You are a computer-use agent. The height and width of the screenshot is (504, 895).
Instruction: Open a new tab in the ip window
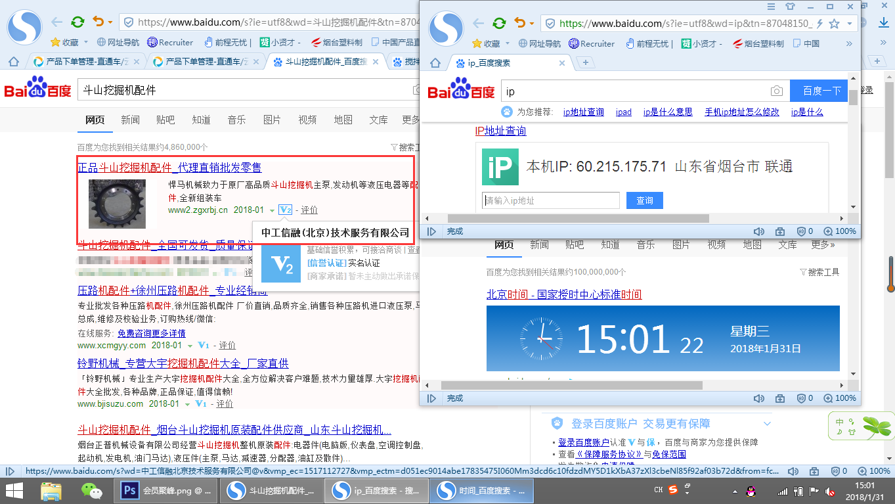click(585, 63)
